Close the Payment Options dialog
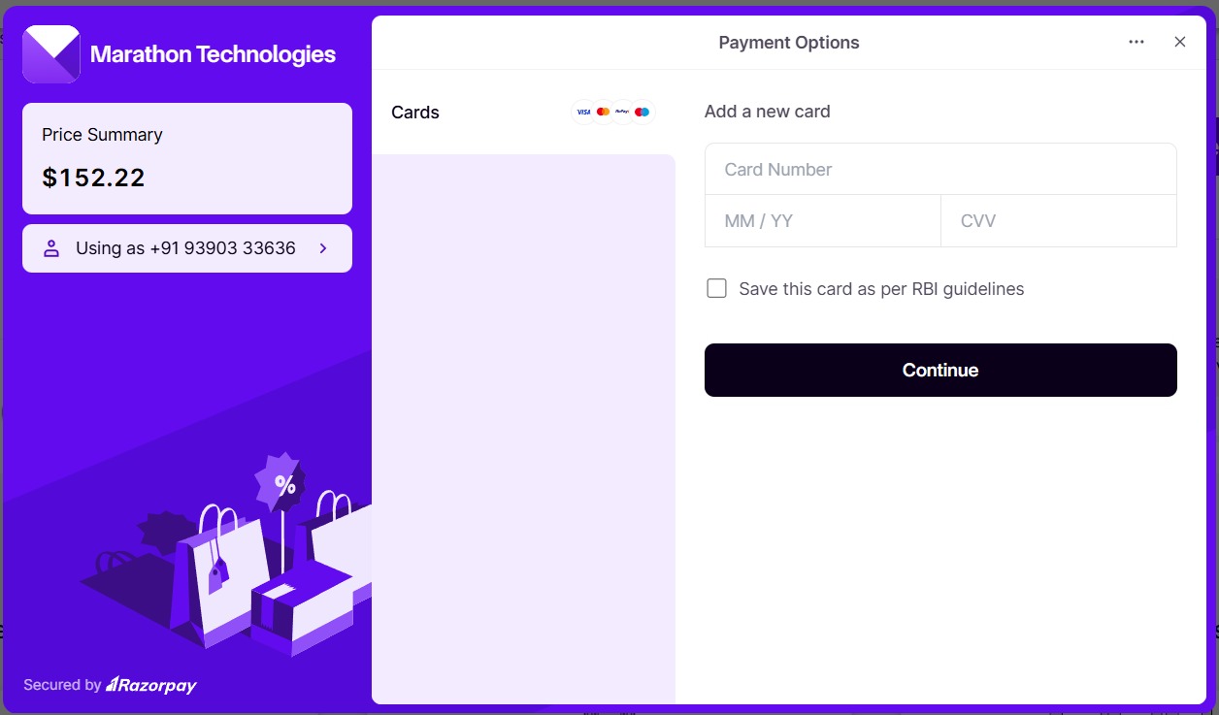The width and height of the screenshot is (1219, 715). 1179,42
